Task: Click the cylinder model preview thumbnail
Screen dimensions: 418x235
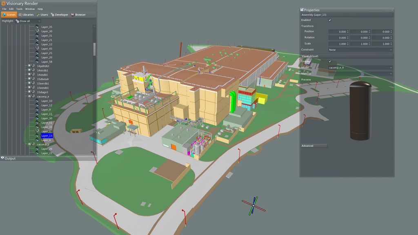Action: 360,111
